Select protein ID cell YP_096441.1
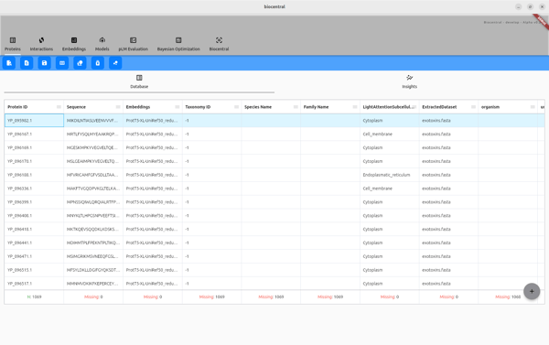Screen dimensions: 549x345 point(34,243)
